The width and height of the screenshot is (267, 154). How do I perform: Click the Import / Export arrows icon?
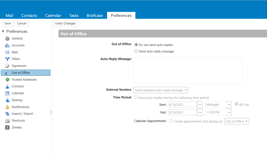[7, 114]
